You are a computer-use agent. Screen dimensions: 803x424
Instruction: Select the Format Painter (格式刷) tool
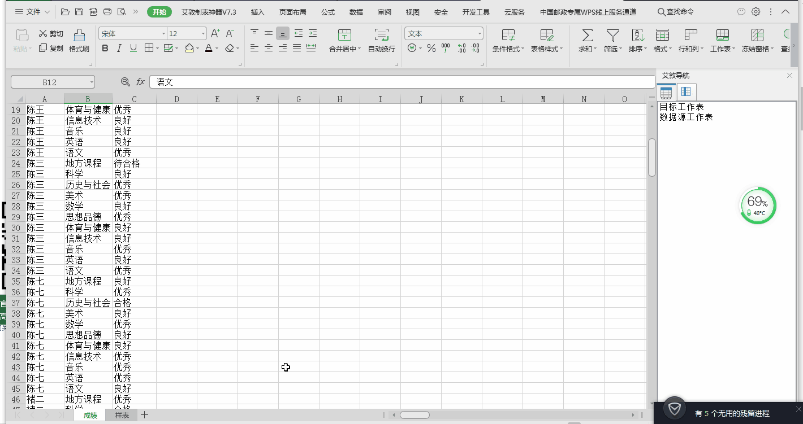pyautogui.click(x=79, y=41)
